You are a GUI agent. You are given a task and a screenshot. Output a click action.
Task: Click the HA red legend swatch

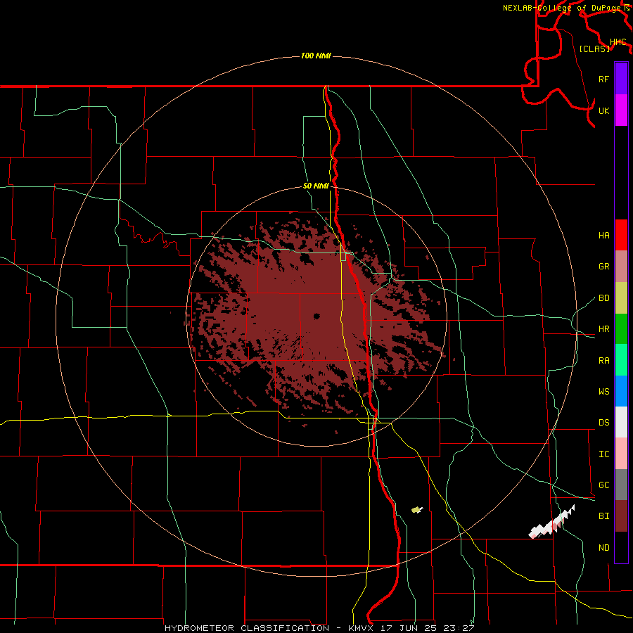coord(621,235)
